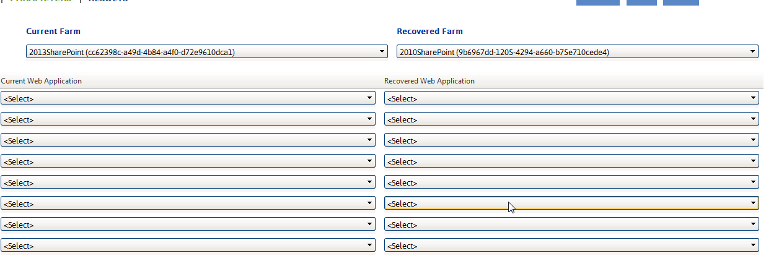The width and height of the screenshot is (779, 261).
Task: Open the seventh Current Web Application dropdown
Action: point(188,224)
